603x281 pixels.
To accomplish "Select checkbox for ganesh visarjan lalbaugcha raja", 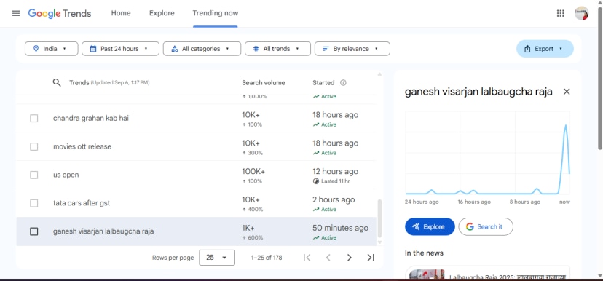I will tap(33, 231).
